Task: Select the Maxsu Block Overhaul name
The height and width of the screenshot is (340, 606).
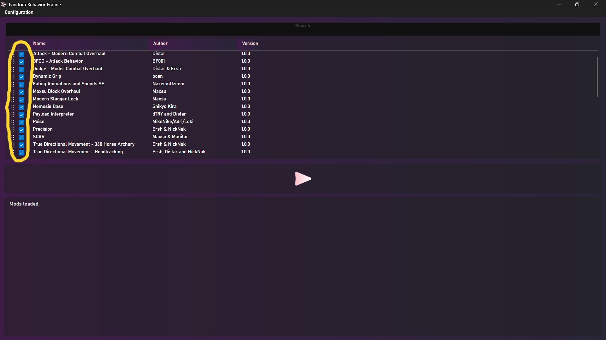Action: coord(56,91)
